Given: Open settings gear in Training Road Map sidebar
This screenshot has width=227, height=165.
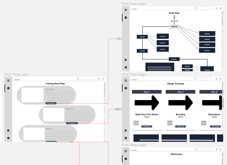Looking at the screenshot, I should pyautogui.click(x=8, y=138).
